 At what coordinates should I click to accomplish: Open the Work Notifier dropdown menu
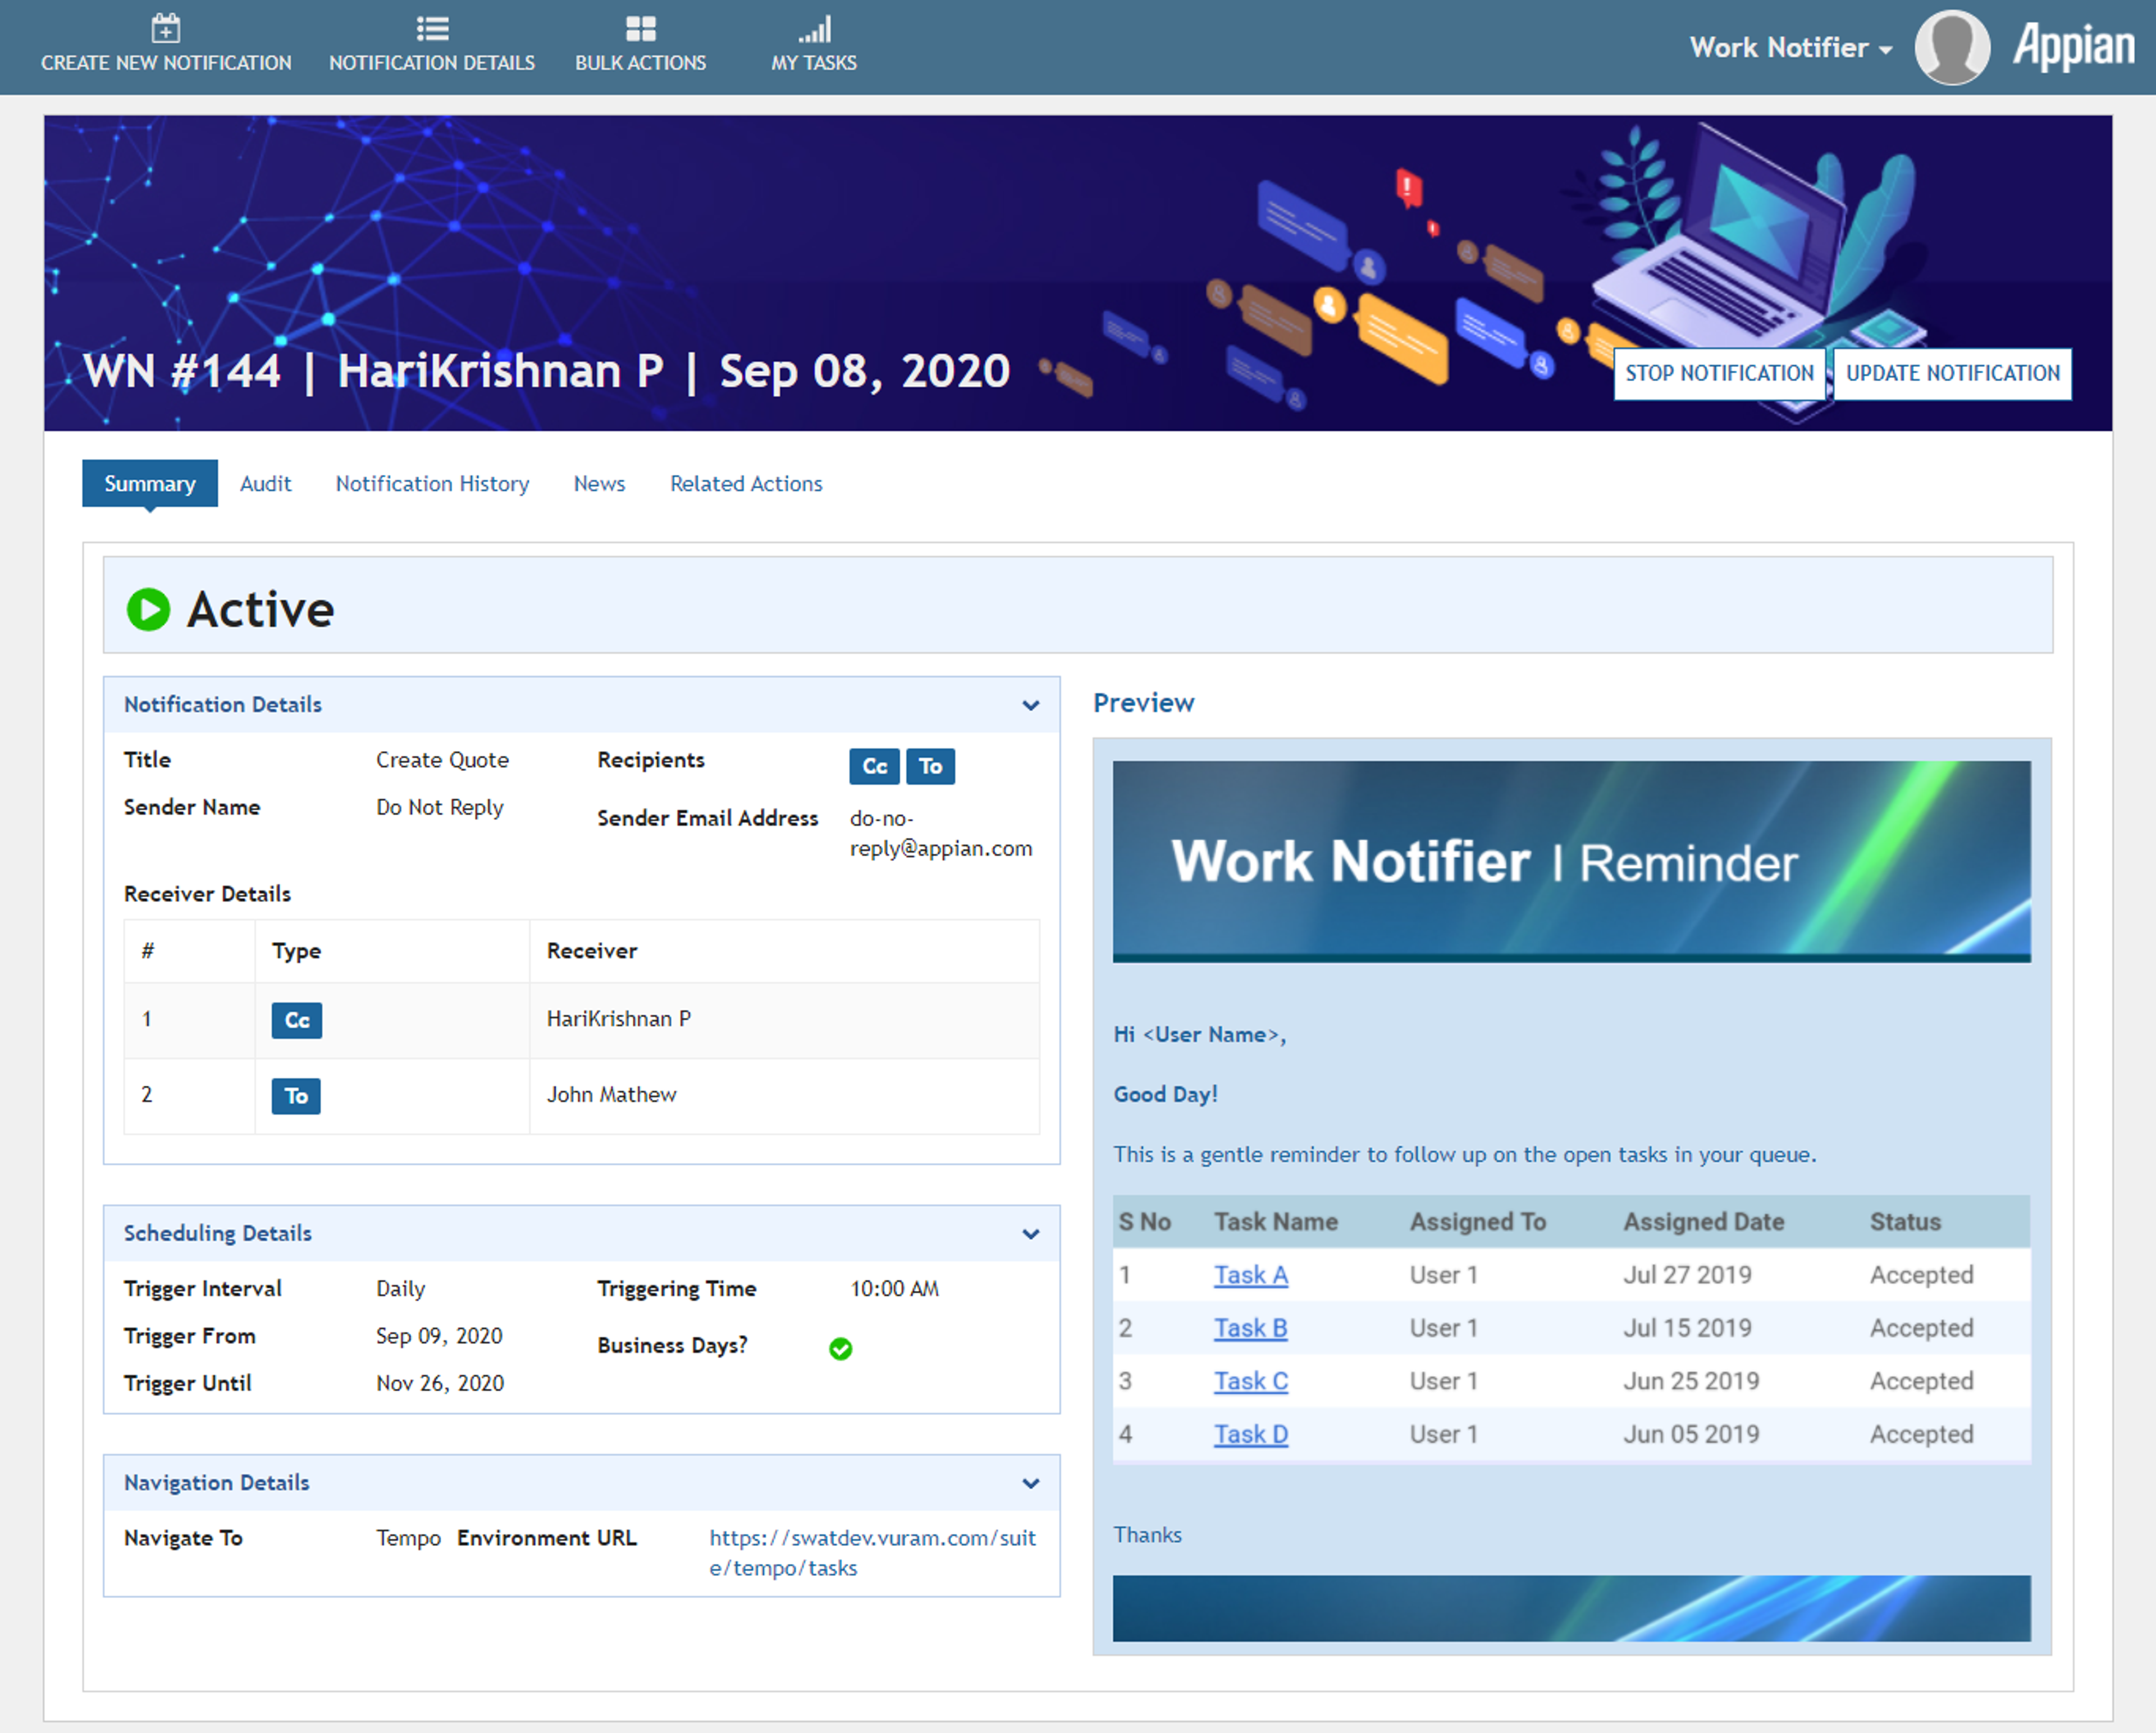(1790, 47)
